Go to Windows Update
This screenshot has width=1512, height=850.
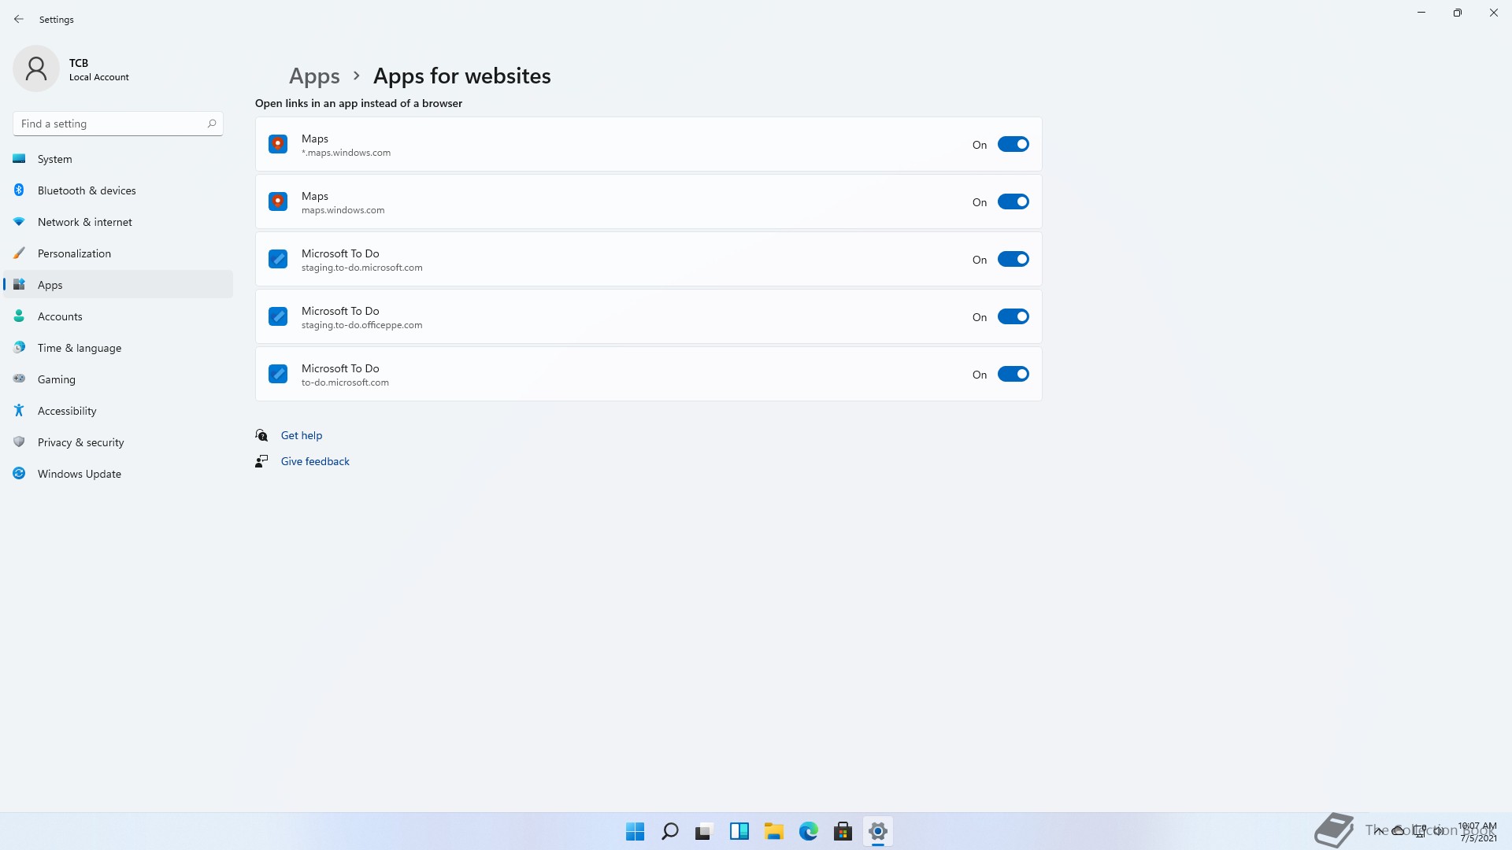coord(118,474)
